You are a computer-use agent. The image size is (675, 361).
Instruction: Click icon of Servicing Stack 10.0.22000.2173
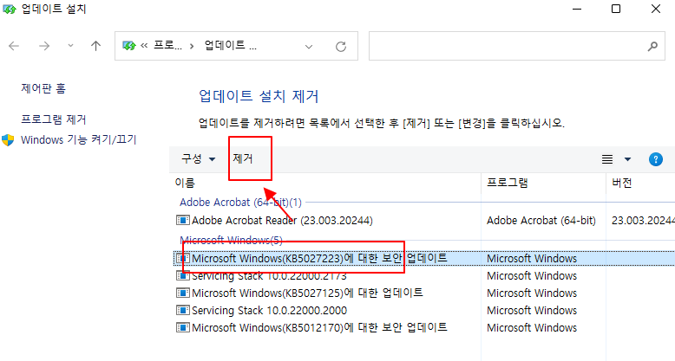183,276
